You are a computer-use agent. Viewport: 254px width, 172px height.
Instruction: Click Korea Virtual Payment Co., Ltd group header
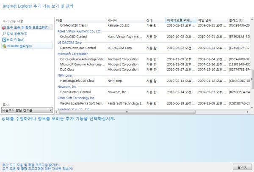click(79, 31)
